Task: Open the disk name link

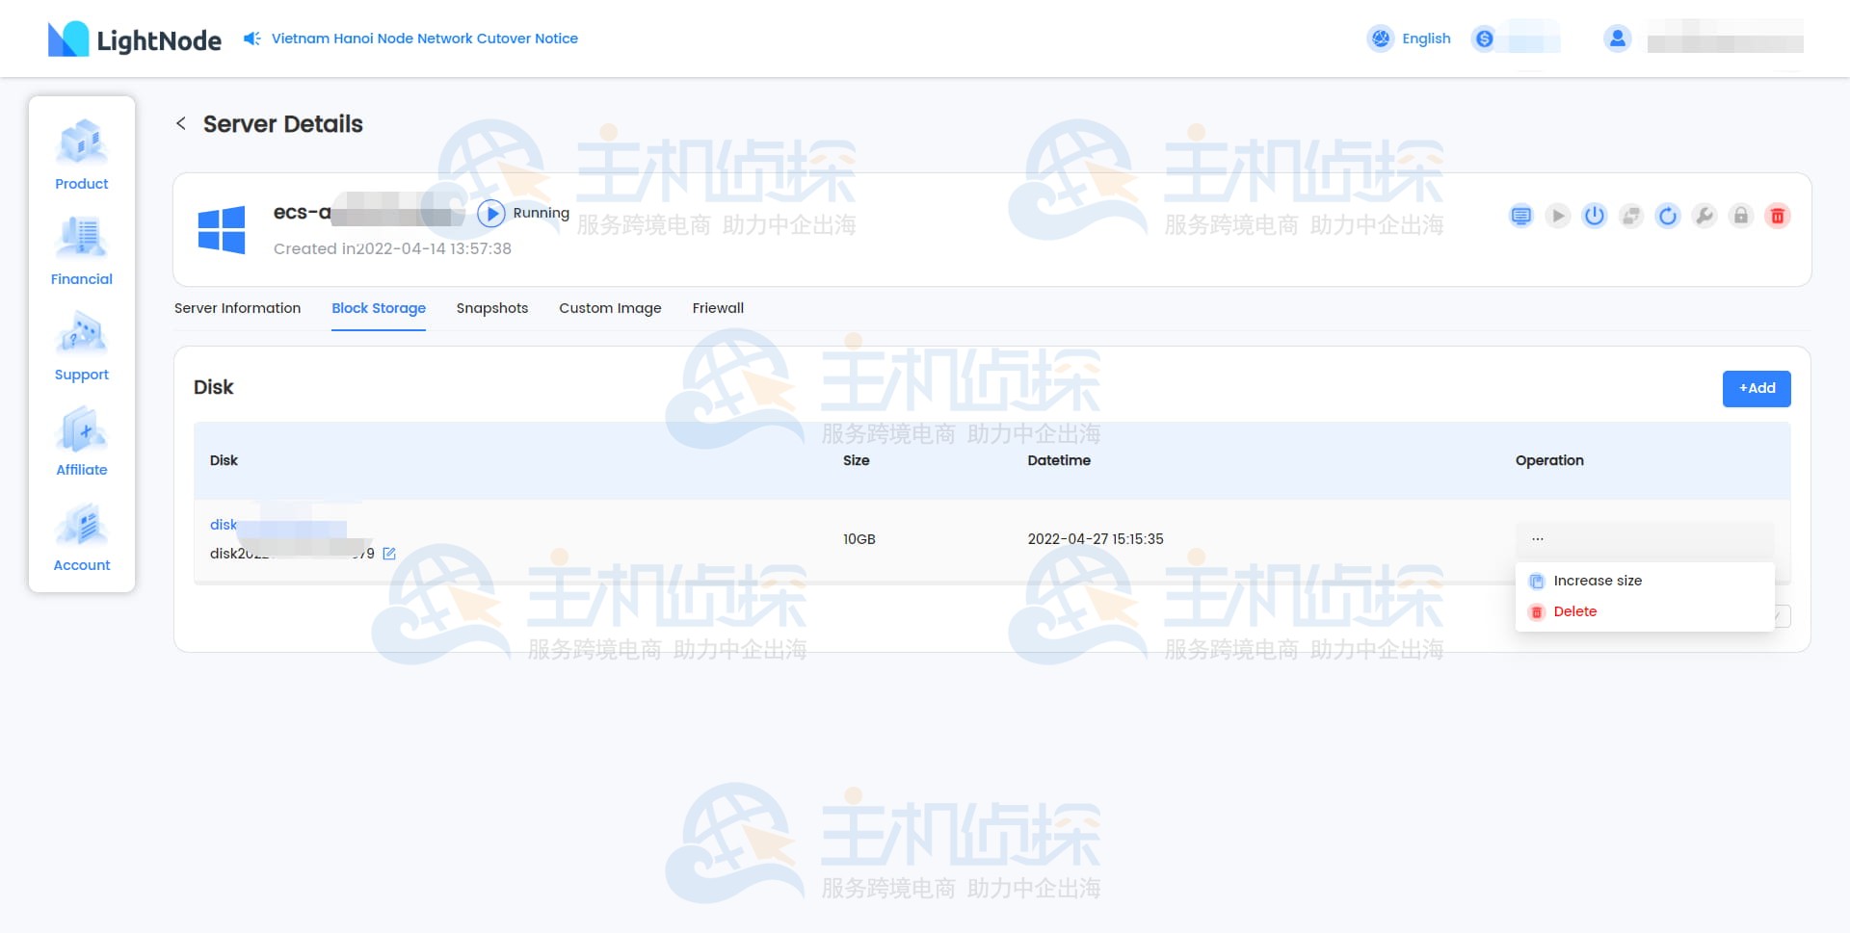Action: tap(224, 525)
